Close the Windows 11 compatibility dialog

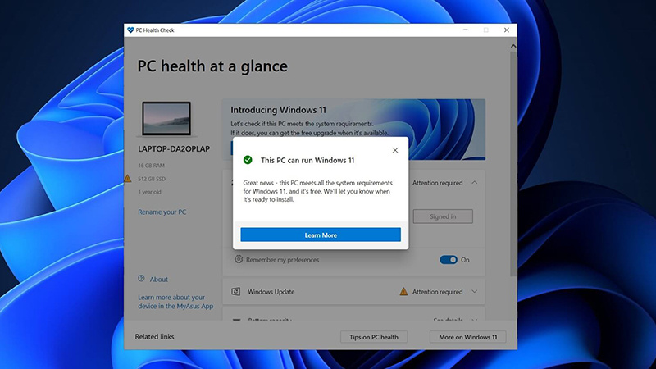tap(395, 150)
